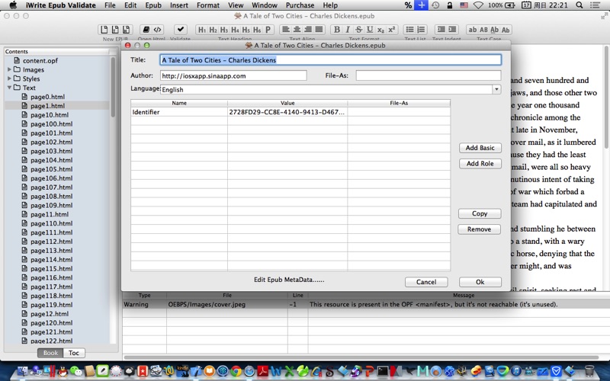Click the Remove button
Screen dimensions: 610x381
click(479, 229)
